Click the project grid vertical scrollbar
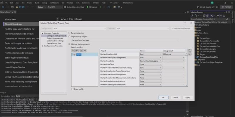The width and height of the screenshot is (235, 117). click(187, 69)
